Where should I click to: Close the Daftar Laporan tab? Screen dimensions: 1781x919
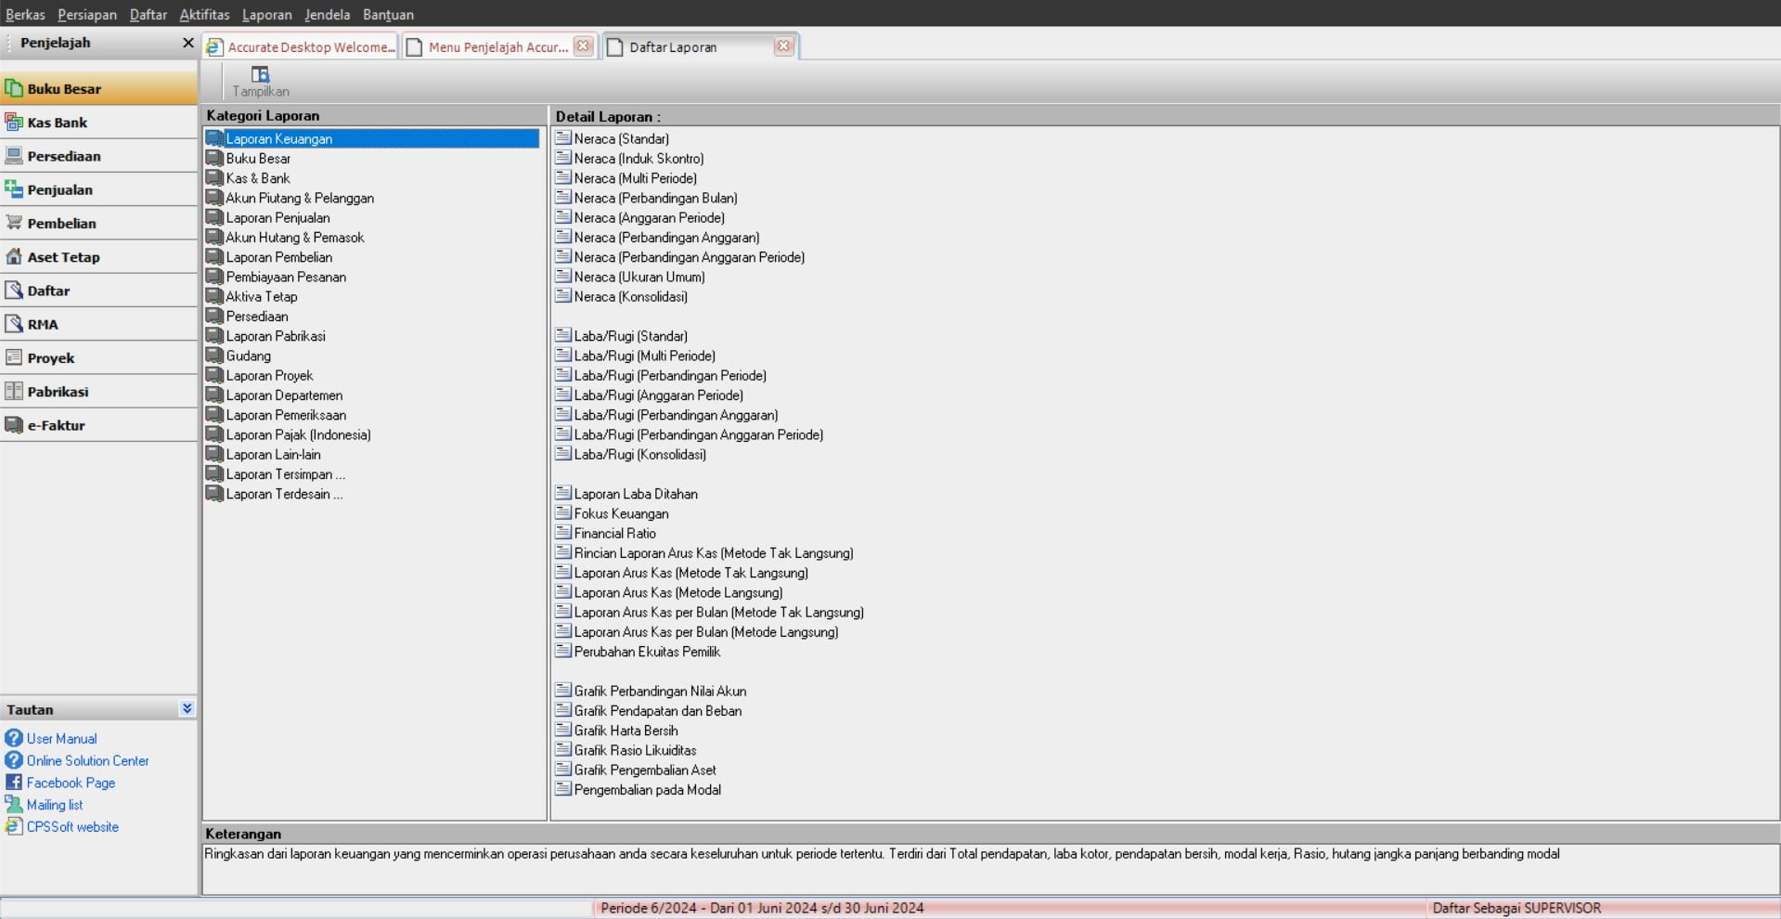783,46
